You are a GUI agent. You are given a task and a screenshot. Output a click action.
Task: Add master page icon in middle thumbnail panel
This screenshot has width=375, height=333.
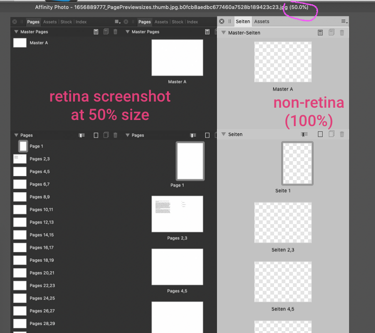(x=208, y=32)
